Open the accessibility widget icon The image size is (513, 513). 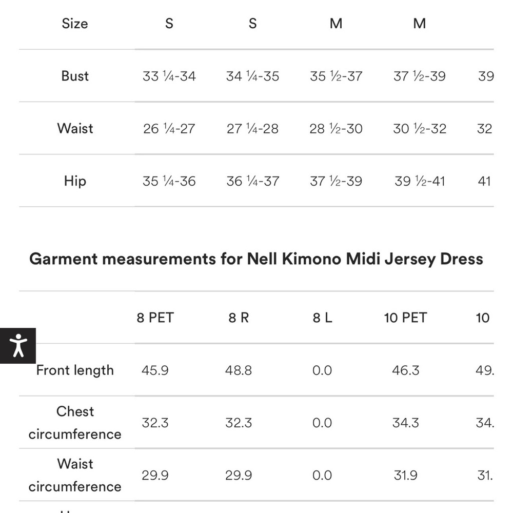click(x=17, y=345)
